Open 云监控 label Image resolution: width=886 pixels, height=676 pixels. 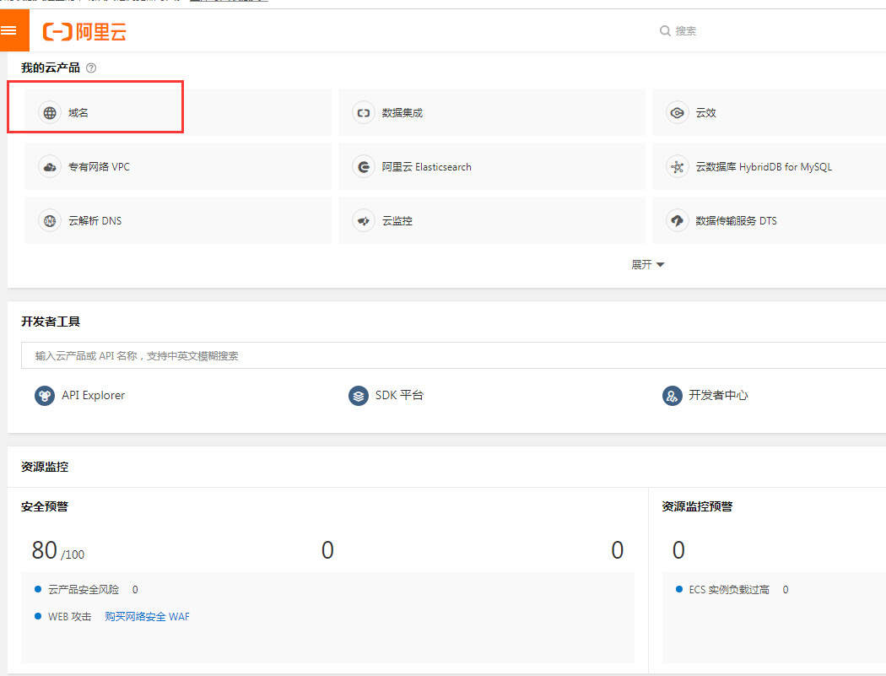[397, 220]
